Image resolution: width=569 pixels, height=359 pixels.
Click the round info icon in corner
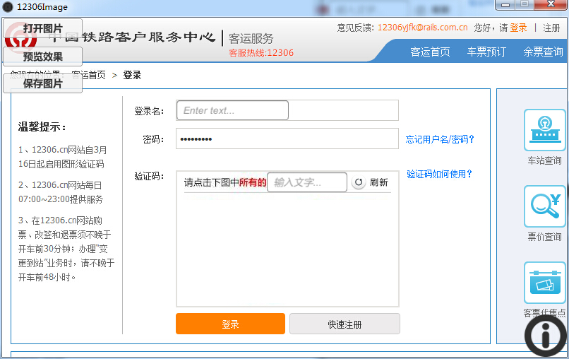pos(546,336)
